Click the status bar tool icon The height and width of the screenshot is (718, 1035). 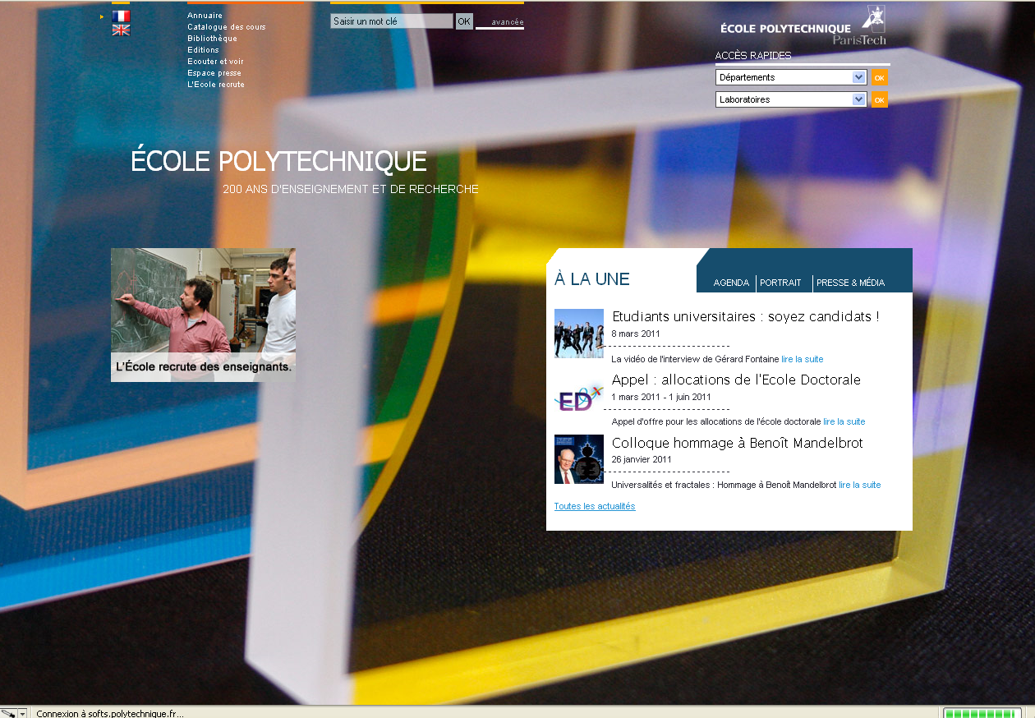8,713
